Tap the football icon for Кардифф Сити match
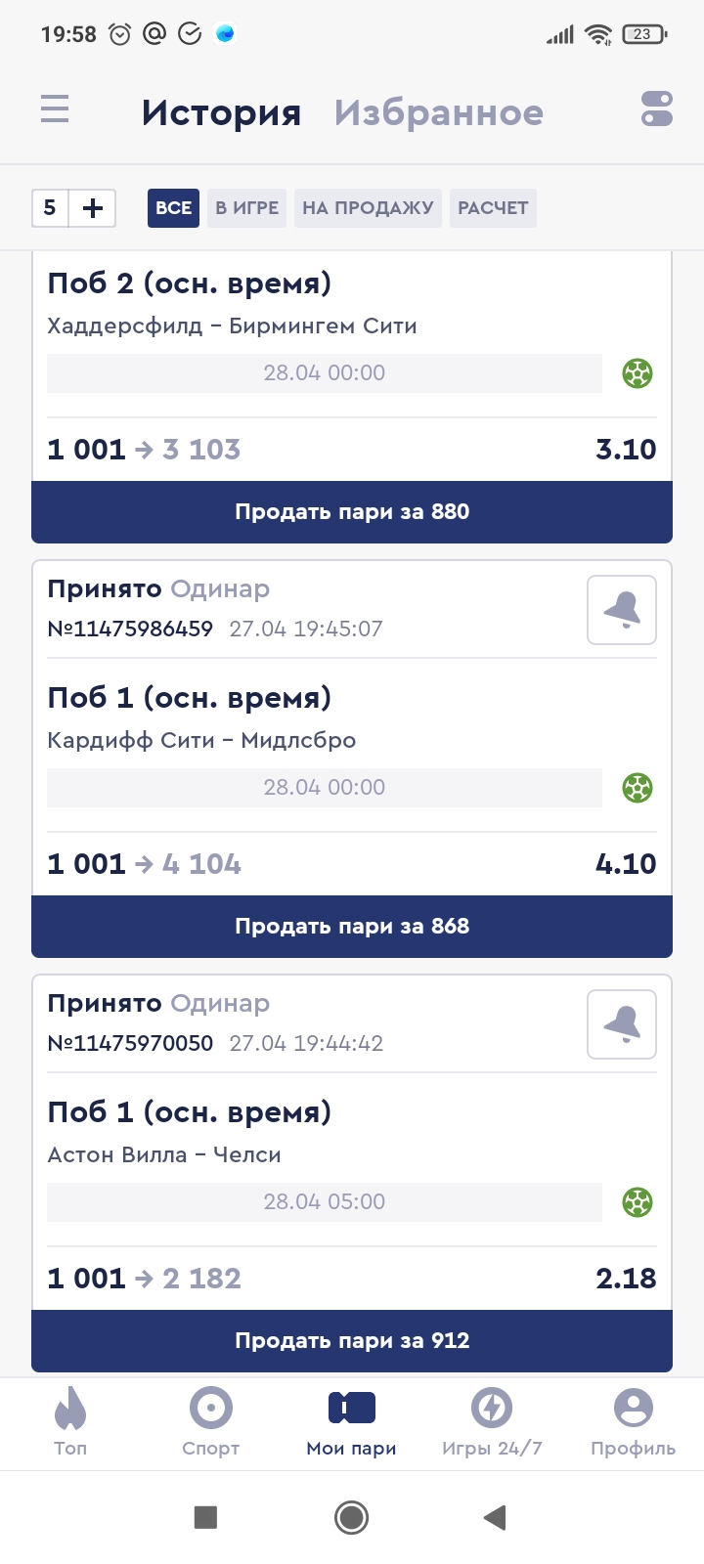Image resolution: width=704 pixels, height=1564 pixels. point(638,788)
